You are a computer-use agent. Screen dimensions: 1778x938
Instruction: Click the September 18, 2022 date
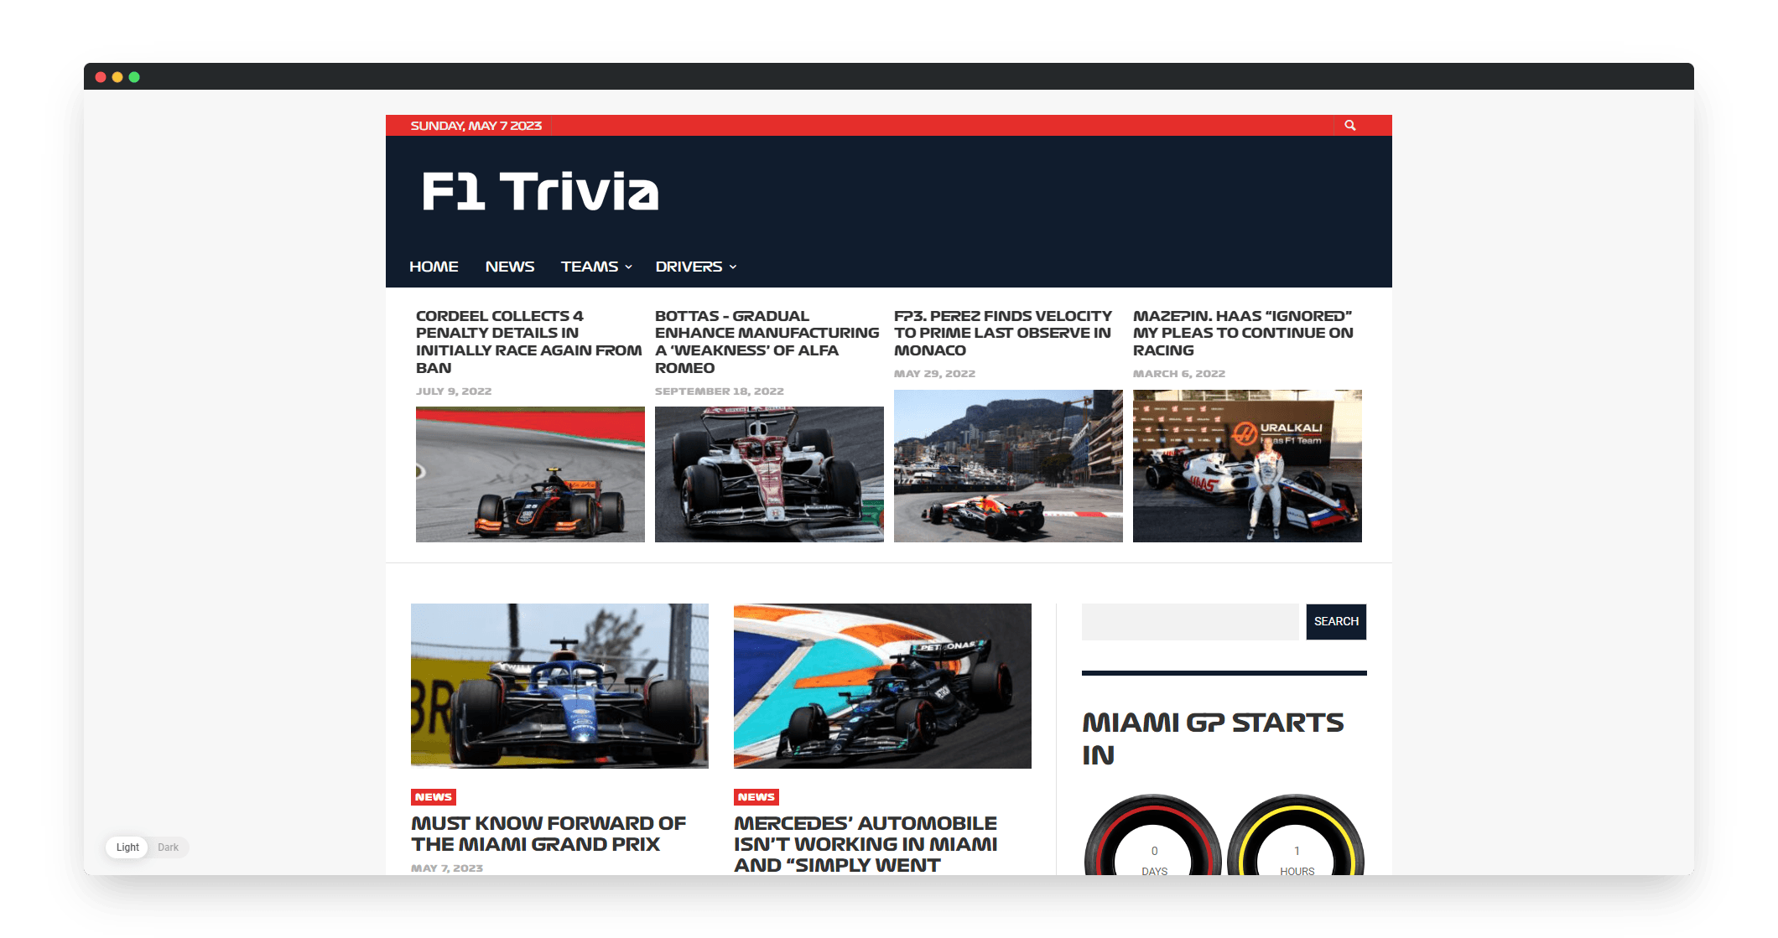point(720,391)
